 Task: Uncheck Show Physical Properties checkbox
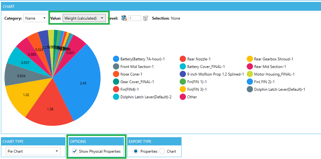pyautogui.click(x=74, y=151)
